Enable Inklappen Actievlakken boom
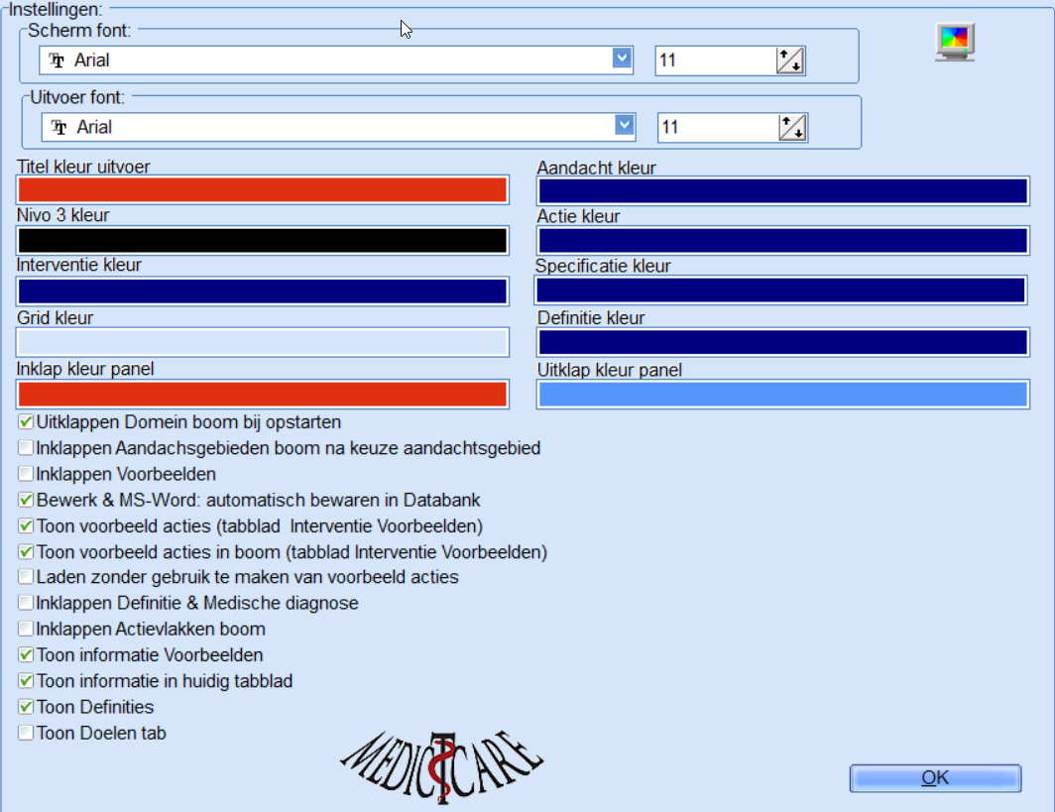1055x812 pixels. [x=26, y=630]
